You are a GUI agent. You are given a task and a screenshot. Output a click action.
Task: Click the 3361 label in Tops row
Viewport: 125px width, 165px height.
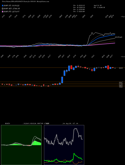[x=110, y=16]
